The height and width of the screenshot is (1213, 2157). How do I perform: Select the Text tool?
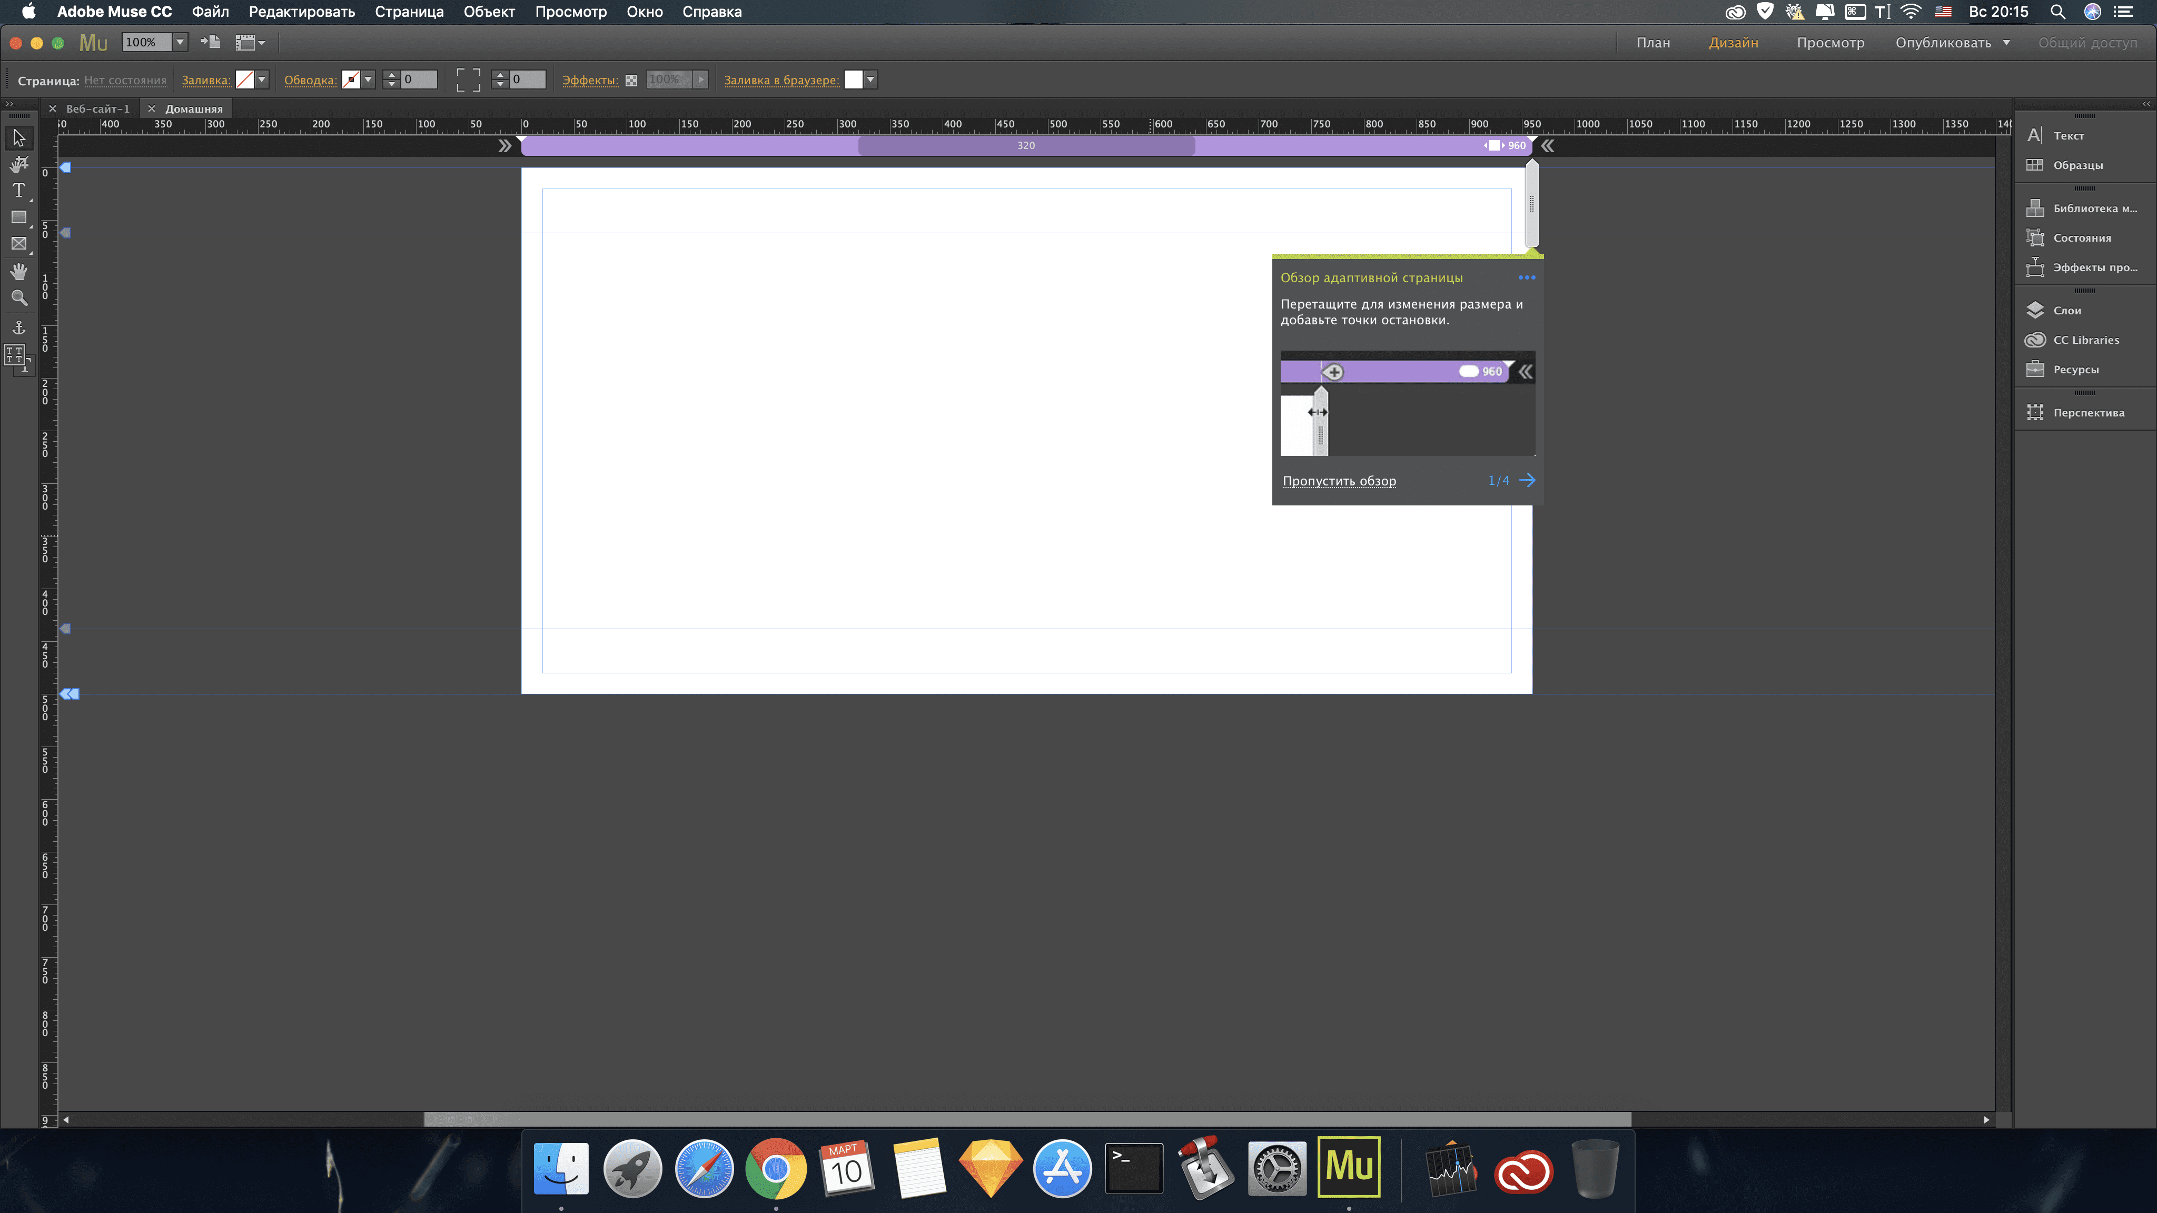tap(18, 190)
